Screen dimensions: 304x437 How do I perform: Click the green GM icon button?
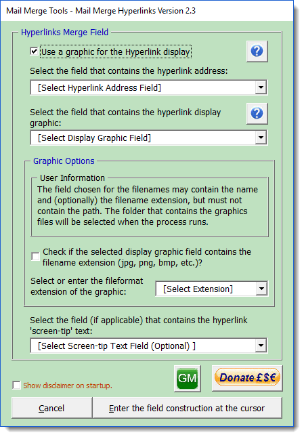pyautogui.click(x=188, y=379)
